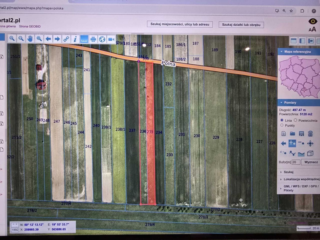Click the measurement ruler tool
320x240 pixels.
[x=84, y=39]
